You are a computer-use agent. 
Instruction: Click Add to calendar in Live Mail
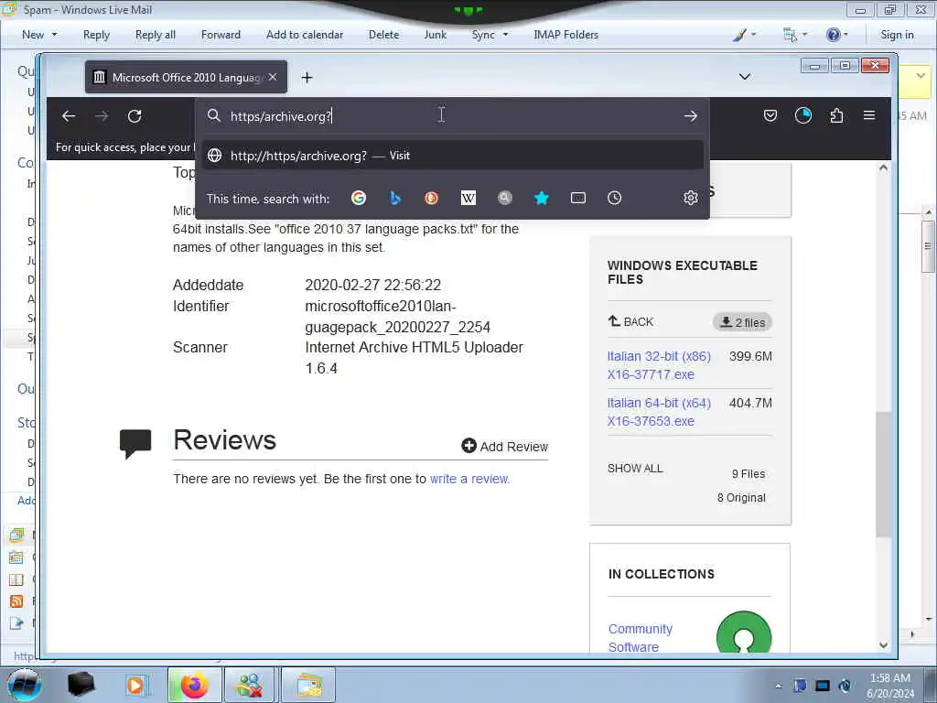(305, 35)
